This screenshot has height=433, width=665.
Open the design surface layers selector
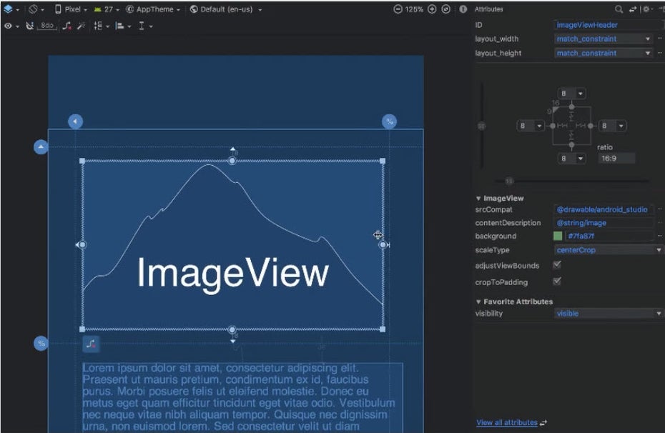pyautogui.click(x=11, y=9)
